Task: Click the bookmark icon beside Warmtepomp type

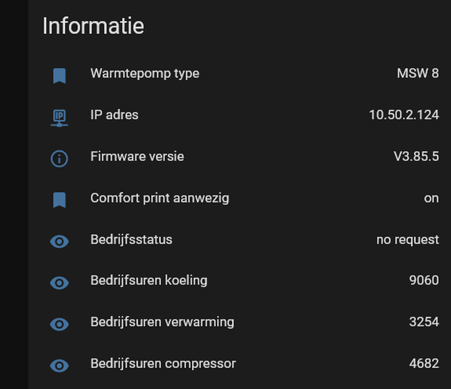Action: [x=60, y=76]
